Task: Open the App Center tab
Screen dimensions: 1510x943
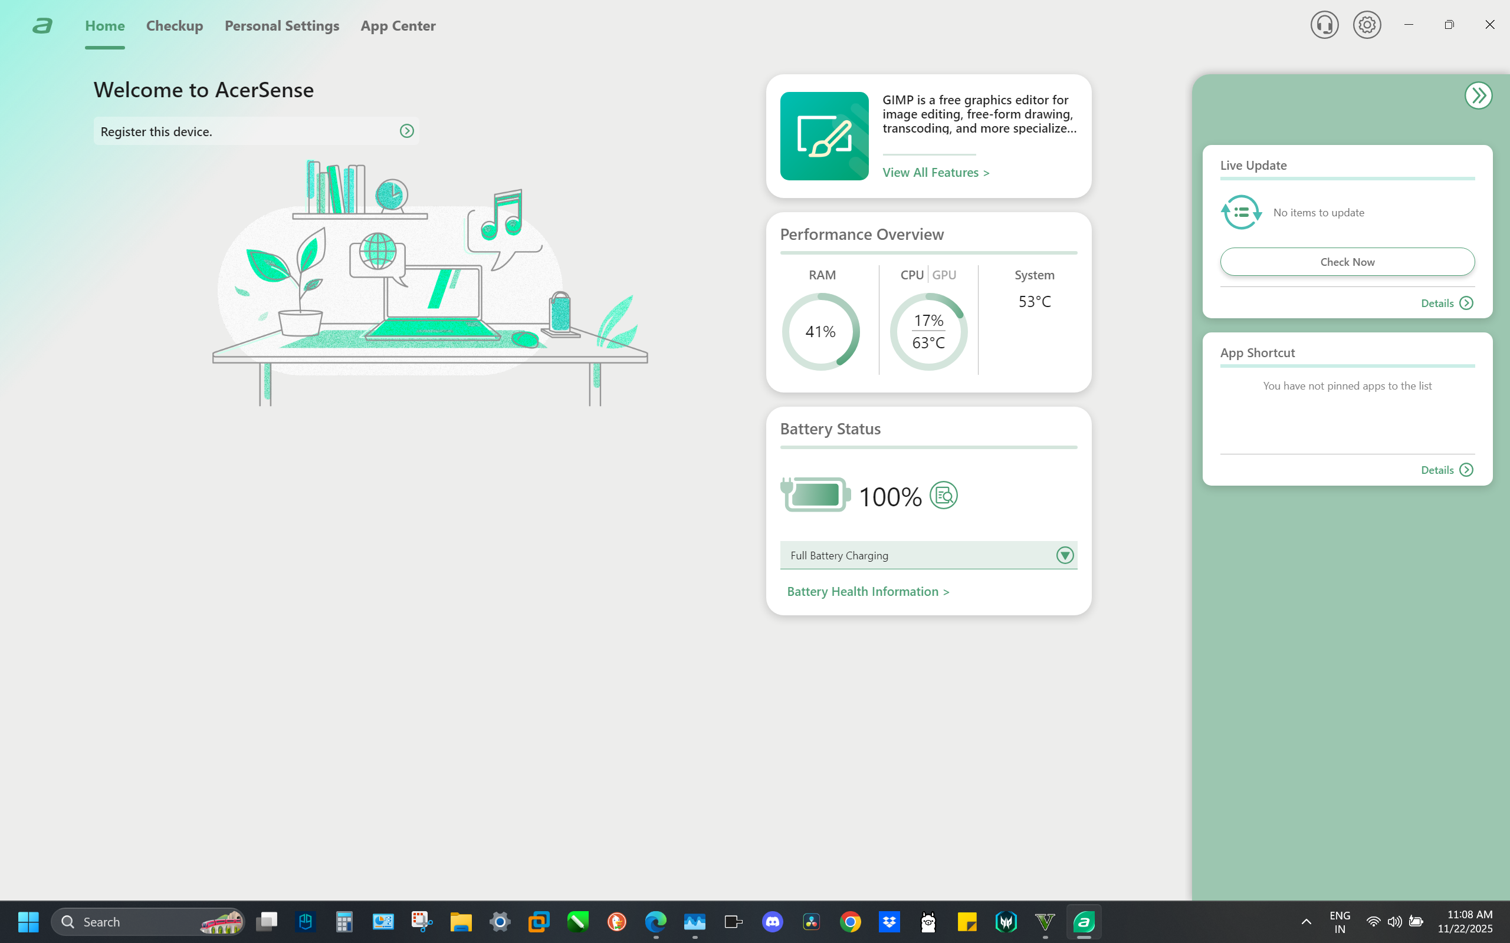Action: 398,25
